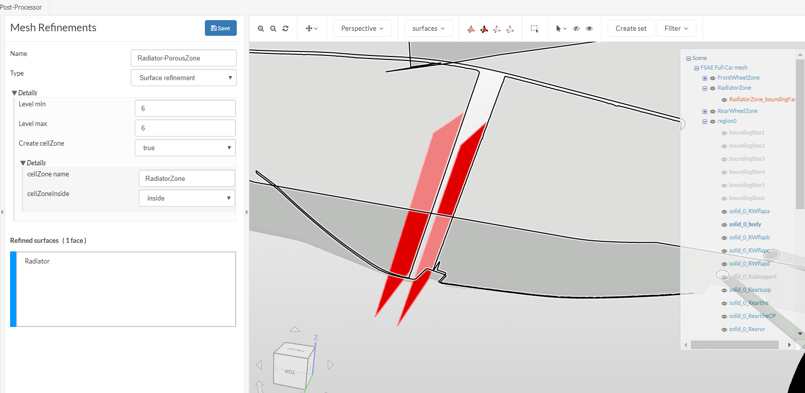
Task: Click the Level min input field
Action: point(185,108)
